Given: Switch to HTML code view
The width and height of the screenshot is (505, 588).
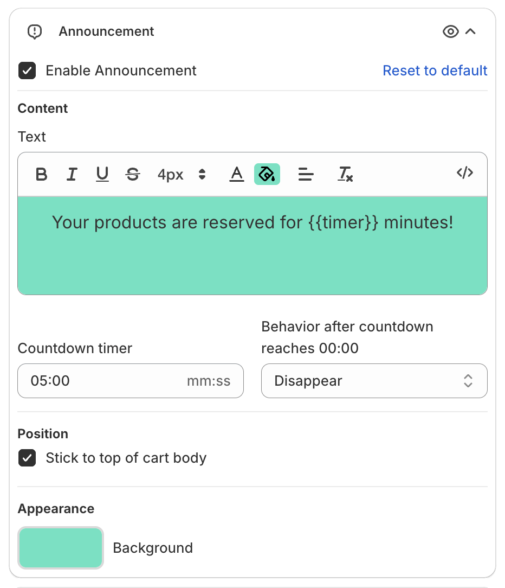Looking at the screenshot, I should [x=464, y=173].
